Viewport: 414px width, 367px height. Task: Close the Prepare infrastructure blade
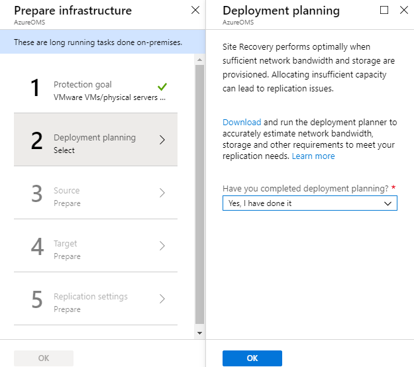click(195, 11)
